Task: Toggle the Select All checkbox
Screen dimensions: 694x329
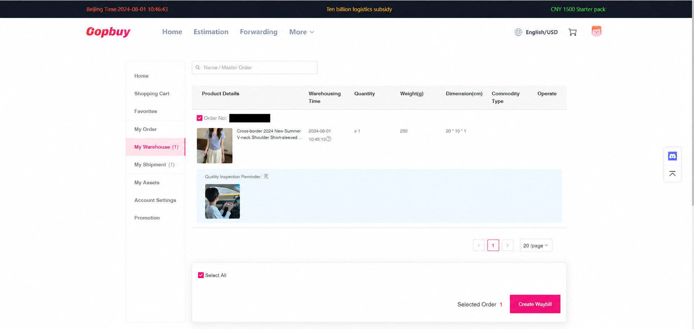Action: (x=201, y=275)
